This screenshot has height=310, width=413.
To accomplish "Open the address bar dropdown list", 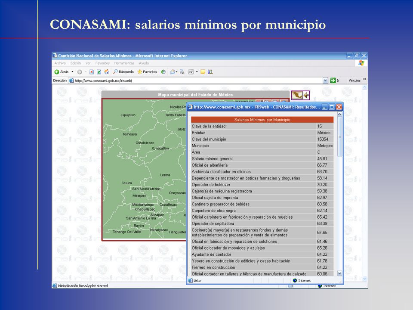I will click(x=326, y=81).
